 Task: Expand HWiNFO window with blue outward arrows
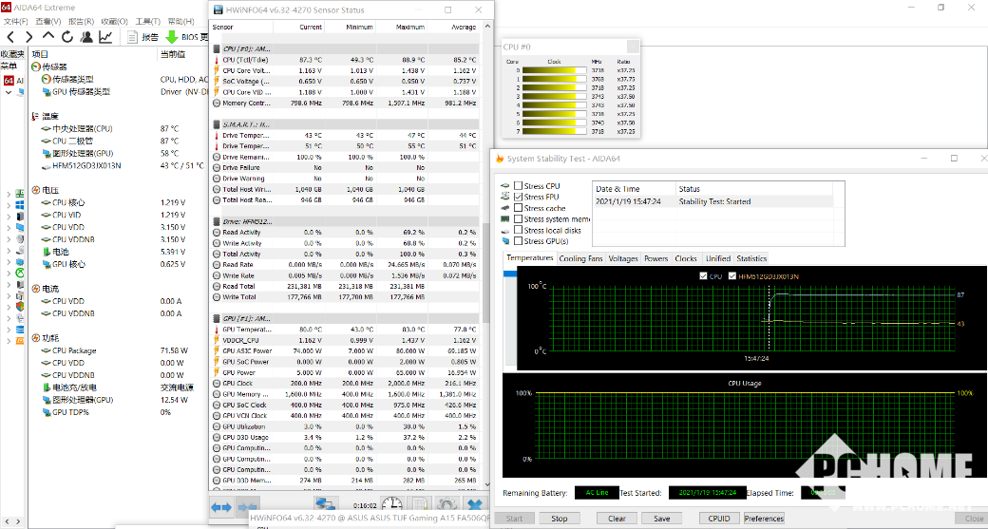coord(221,506)
